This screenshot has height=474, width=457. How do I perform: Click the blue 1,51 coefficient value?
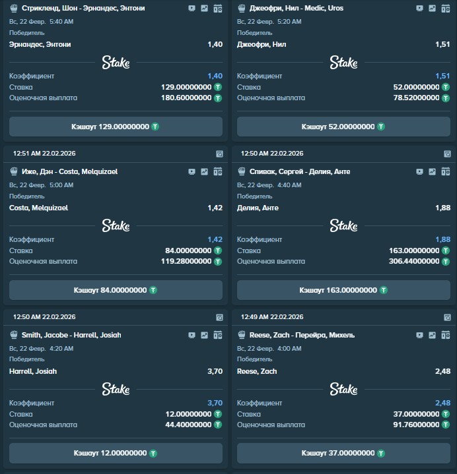click(x=442, y=76)
